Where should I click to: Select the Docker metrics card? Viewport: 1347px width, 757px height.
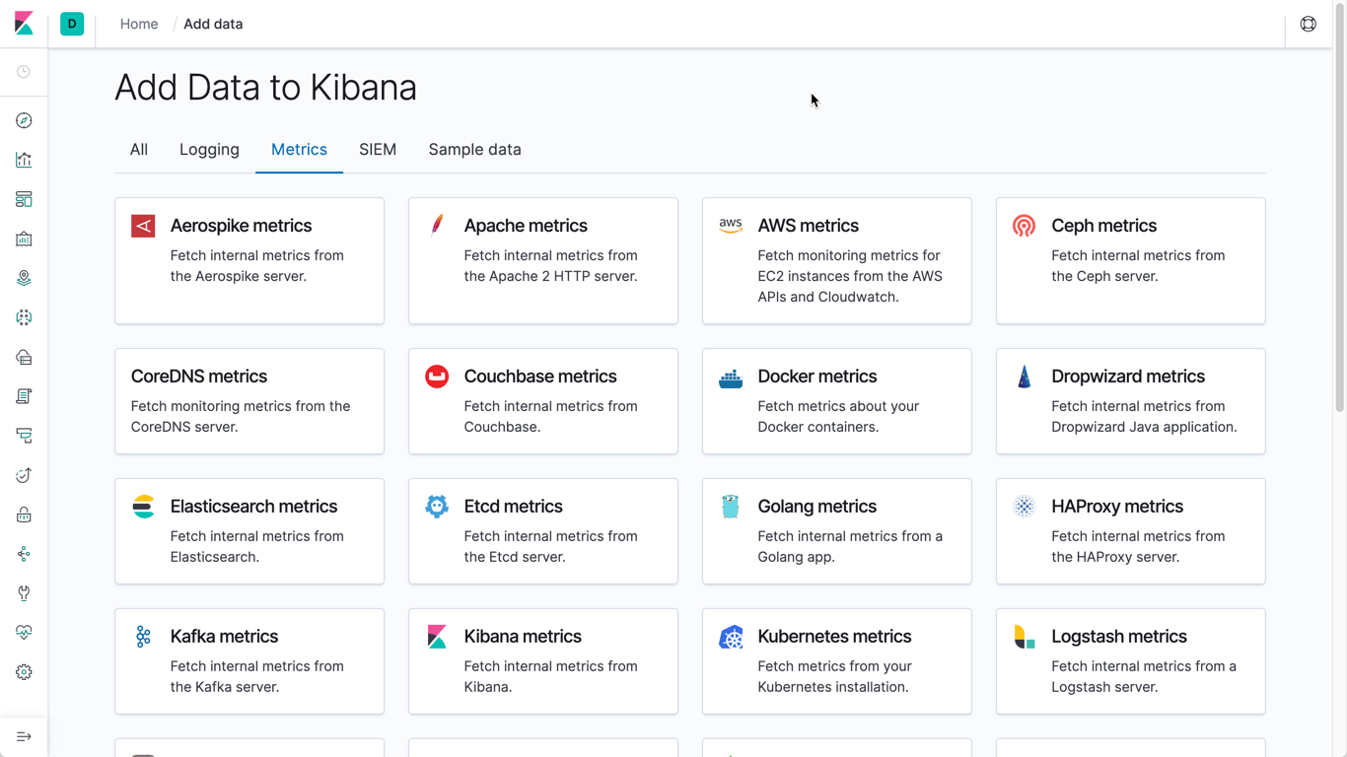pos(836,401)
